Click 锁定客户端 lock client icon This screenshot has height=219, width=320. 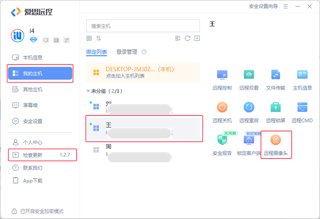click(x=249, y=140)
